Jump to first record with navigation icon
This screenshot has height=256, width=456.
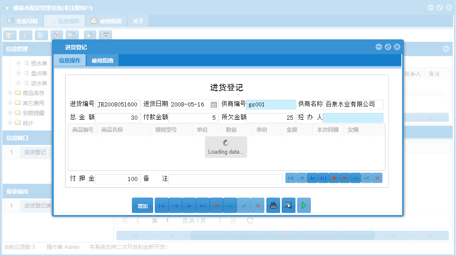(x=161, y=205)
